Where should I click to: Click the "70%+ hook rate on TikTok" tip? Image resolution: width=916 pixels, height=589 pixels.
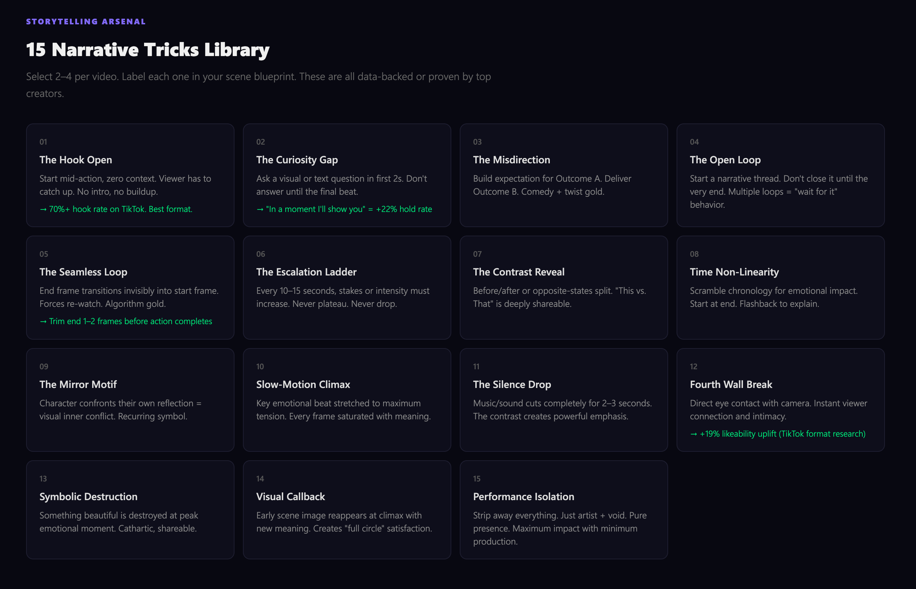click(117, 209)
